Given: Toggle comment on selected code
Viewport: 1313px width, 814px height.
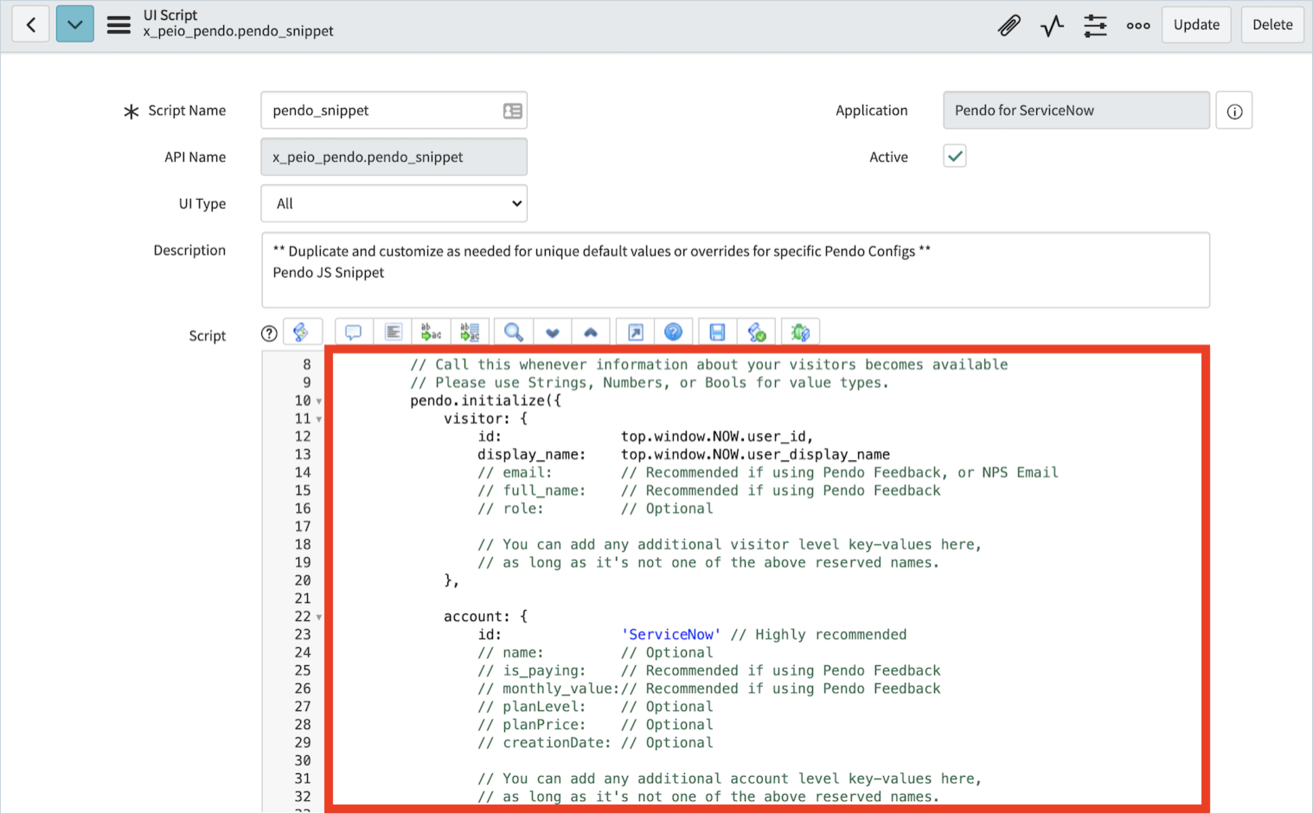Looking at the screenshot, I should click(353, 332).
